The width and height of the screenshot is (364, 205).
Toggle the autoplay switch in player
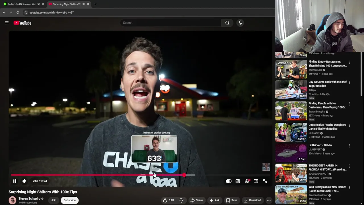229,181
